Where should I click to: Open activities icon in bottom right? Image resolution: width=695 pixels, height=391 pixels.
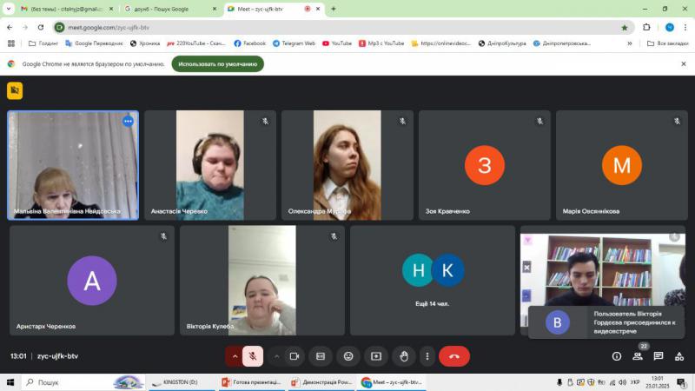[679, 356]
